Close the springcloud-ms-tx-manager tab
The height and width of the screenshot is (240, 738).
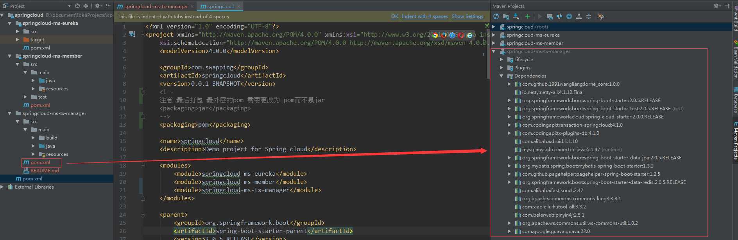click(192, 7)
